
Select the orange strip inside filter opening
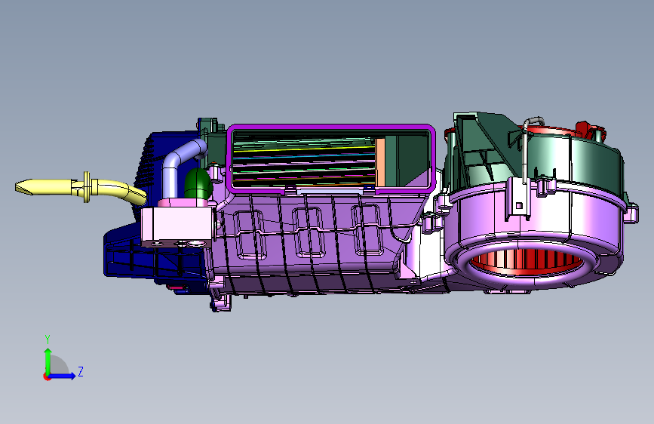click(380, 163)
